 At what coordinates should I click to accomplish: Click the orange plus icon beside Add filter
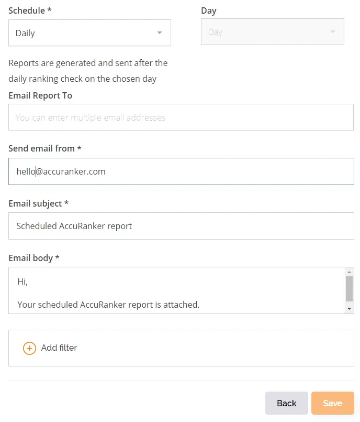tap(30, 348)
